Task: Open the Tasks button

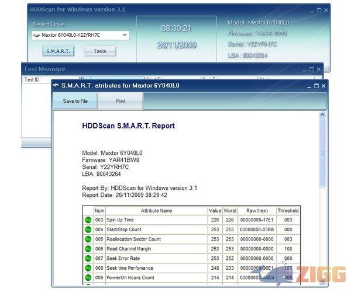Action: [100, 51]
